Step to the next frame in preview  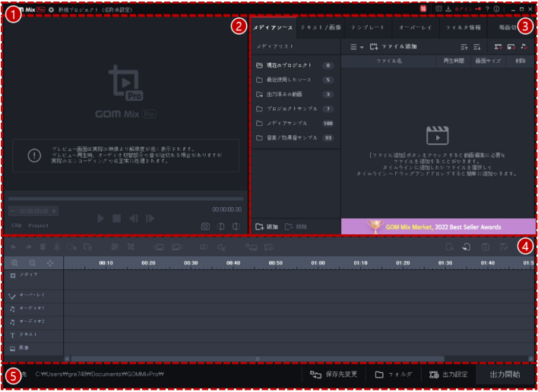click(150, 218)
